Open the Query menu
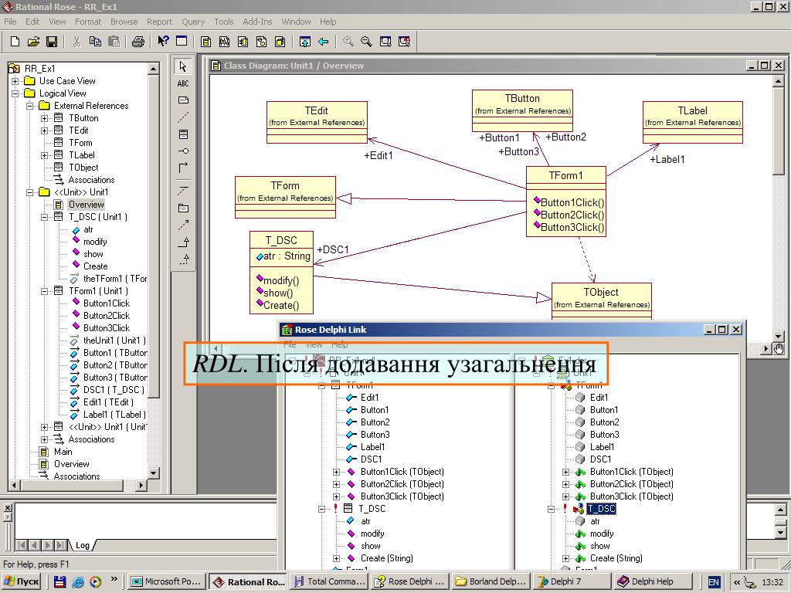 pyautogui.click(x=193, y=22)
